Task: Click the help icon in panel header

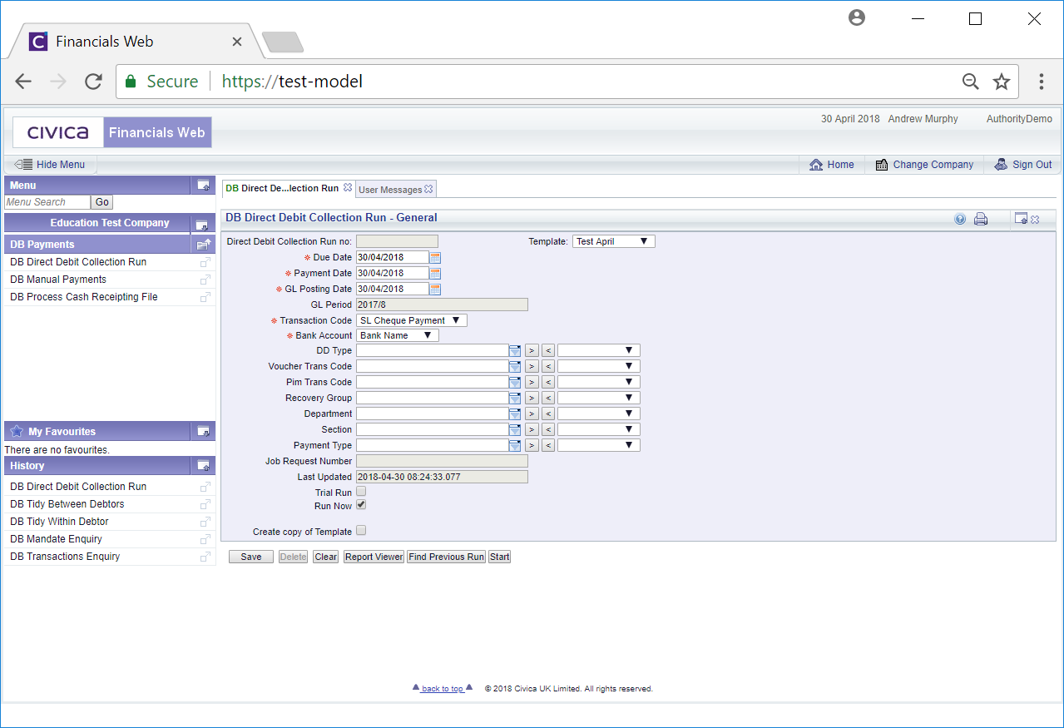Action: (x=960, y=219)
